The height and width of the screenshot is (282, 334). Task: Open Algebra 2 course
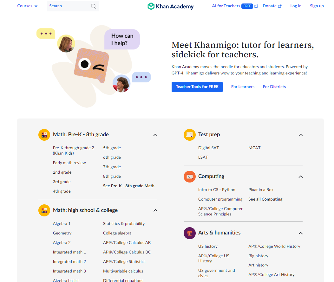point(62,243)
